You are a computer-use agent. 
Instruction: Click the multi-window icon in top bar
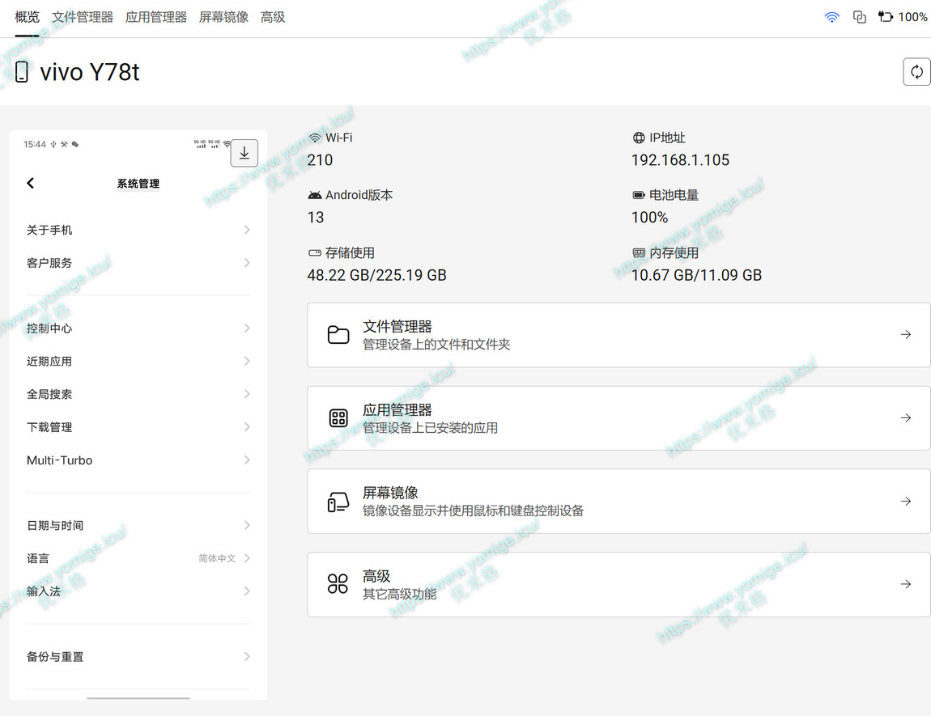pyautogui.click(x=860, y=17)
